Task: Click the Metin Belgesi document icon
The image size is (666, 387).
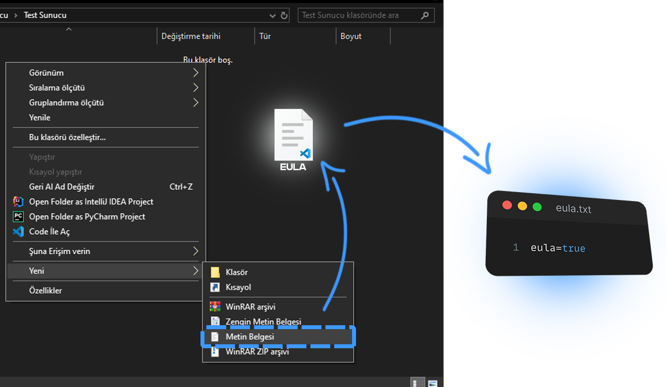Action: (x=215, y=336)
